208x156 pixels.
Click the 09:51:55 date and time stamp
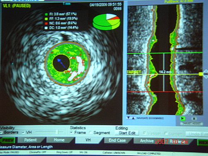click(106, 5)
